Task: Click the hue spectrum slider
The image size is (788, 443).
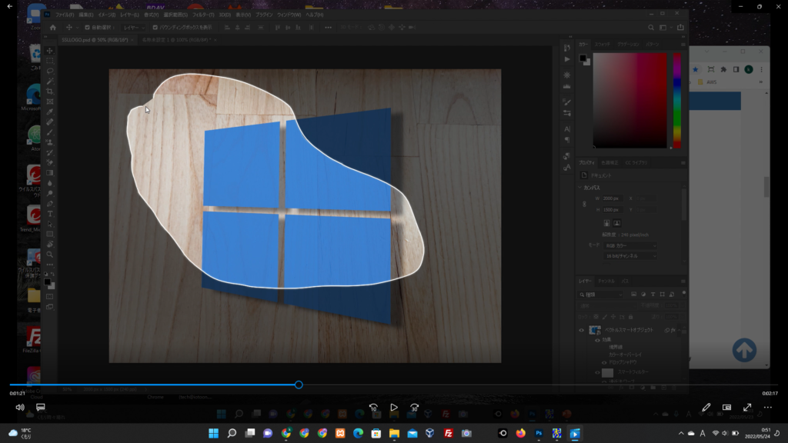Action: coord(677,101)
